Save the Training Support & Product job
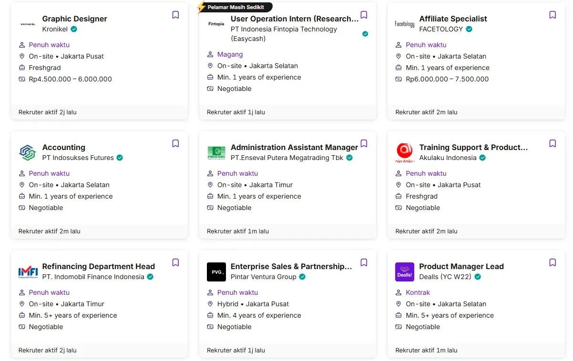 pos(553,144)
